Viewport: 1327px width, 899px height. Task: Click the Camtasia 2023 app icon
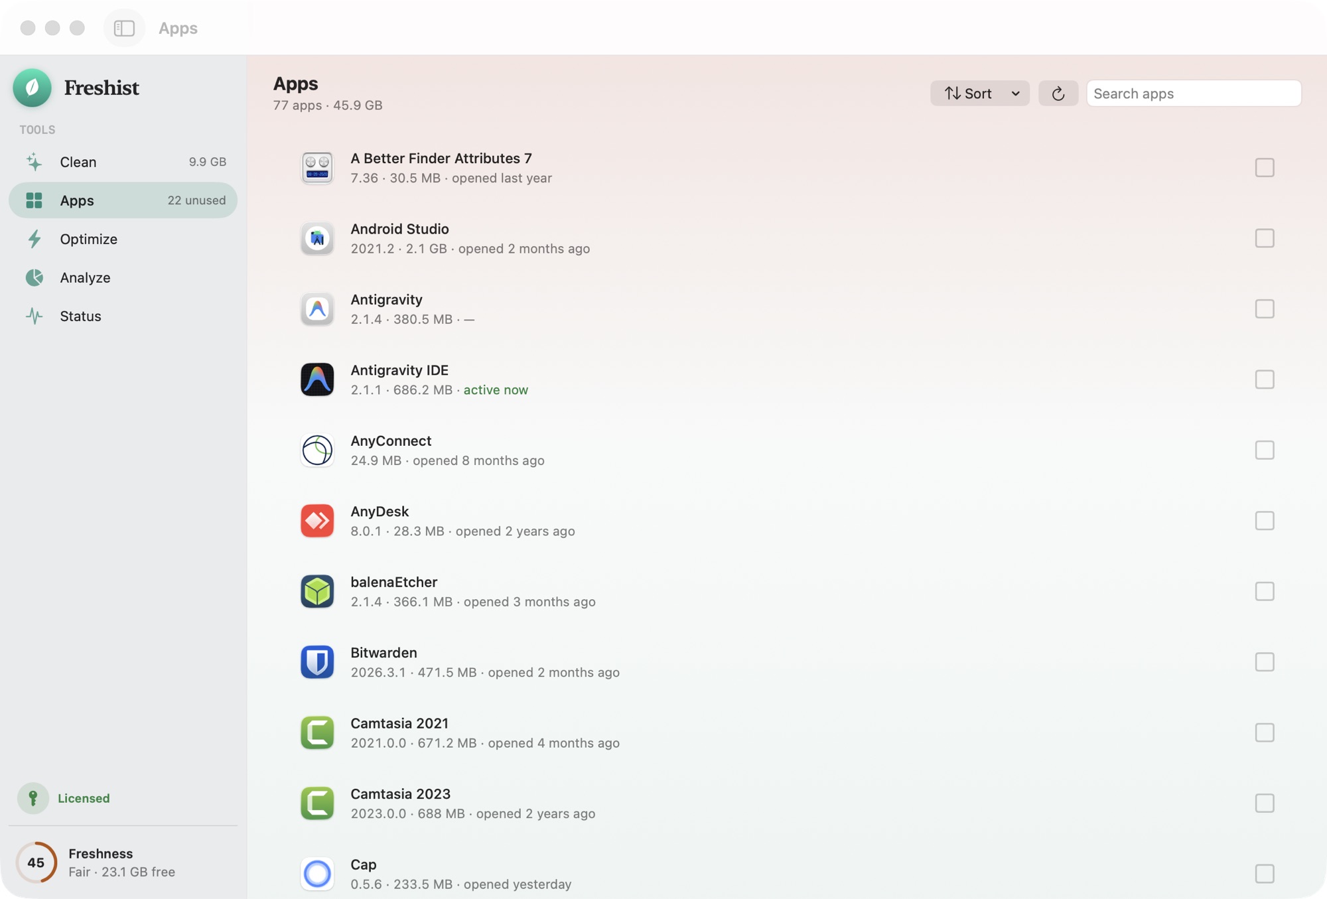click(317, 803)
